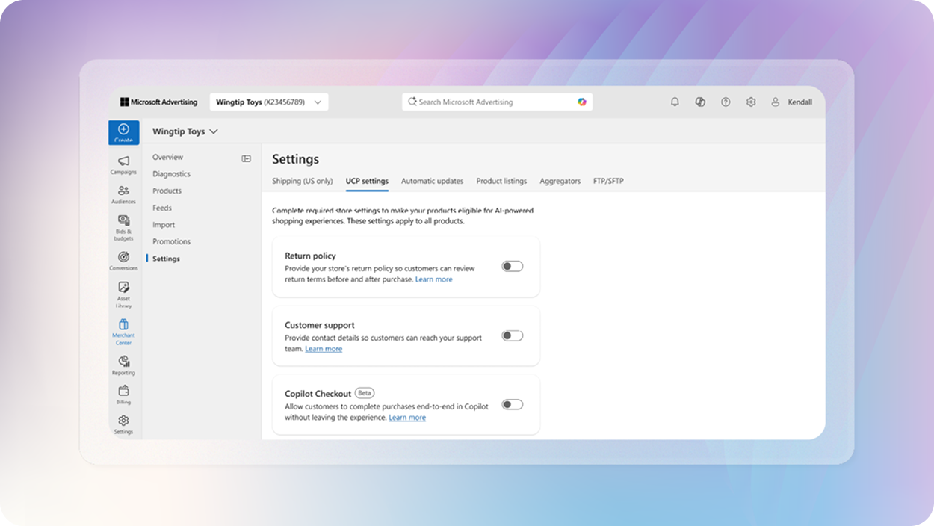Screen dimensions: 934x526
Task: Open Billing from the sidebar
Action: tap(123, 394)
